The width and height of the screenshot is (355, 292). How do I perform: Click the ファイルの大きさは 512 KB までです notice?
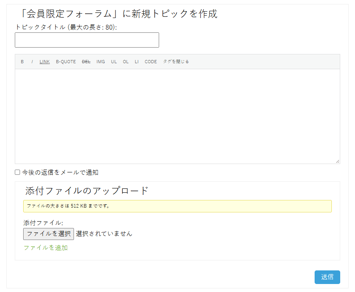(x=177, y=206)
